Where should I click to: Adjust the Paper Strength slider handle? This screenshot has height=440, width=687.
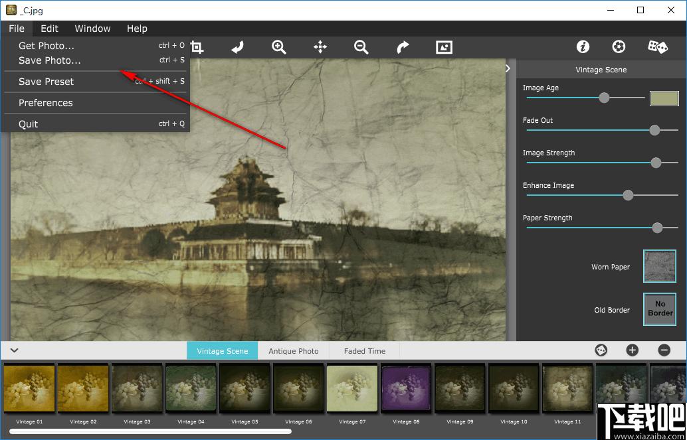tap(657, 227)
